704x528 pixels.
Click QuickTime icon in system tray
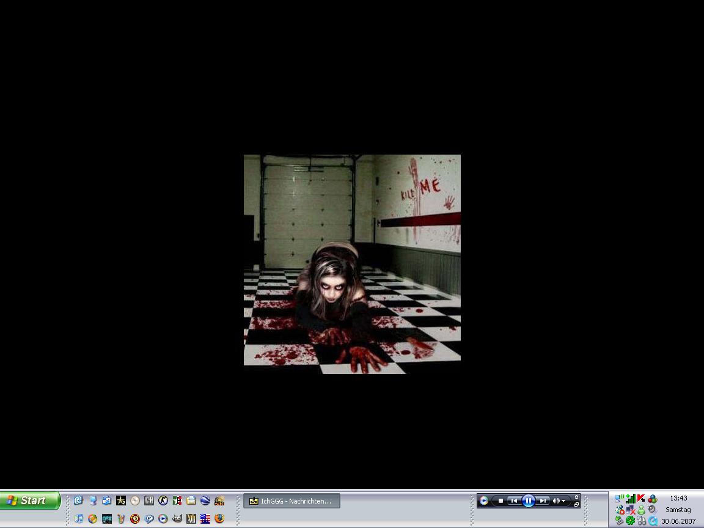(653, 521)
